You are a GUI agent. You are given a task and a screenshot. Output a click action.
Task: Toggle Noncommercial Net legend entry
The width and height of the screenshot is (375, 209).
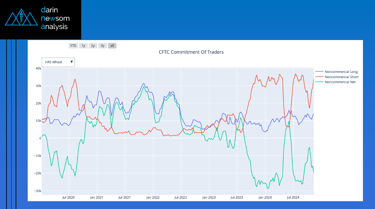tap(340, 82)
